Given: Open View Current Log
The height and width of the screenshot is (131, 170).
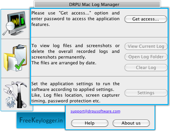Looking at the screenshot, I should click(x=146, y=46).
